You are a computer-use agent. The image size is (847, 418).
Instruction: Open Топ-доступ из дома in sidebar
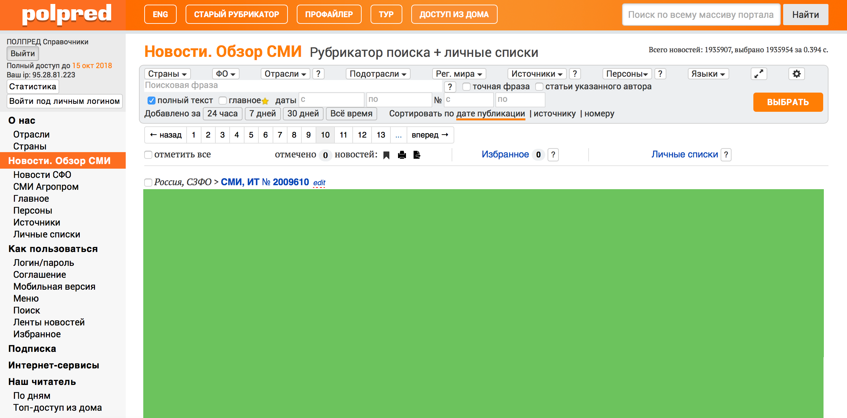[58, 408]
